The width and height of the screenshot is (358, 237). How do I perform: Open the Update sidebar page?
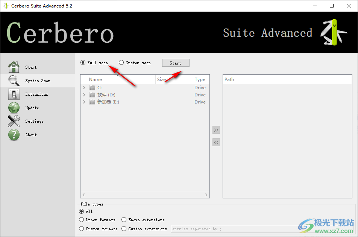pos(38,108)
